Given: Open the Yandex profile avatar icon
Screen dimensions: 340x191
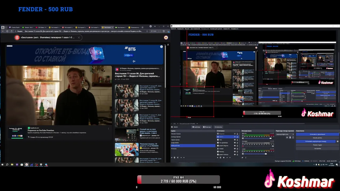Looking at the screenshot, I should (x=166, y=37).
